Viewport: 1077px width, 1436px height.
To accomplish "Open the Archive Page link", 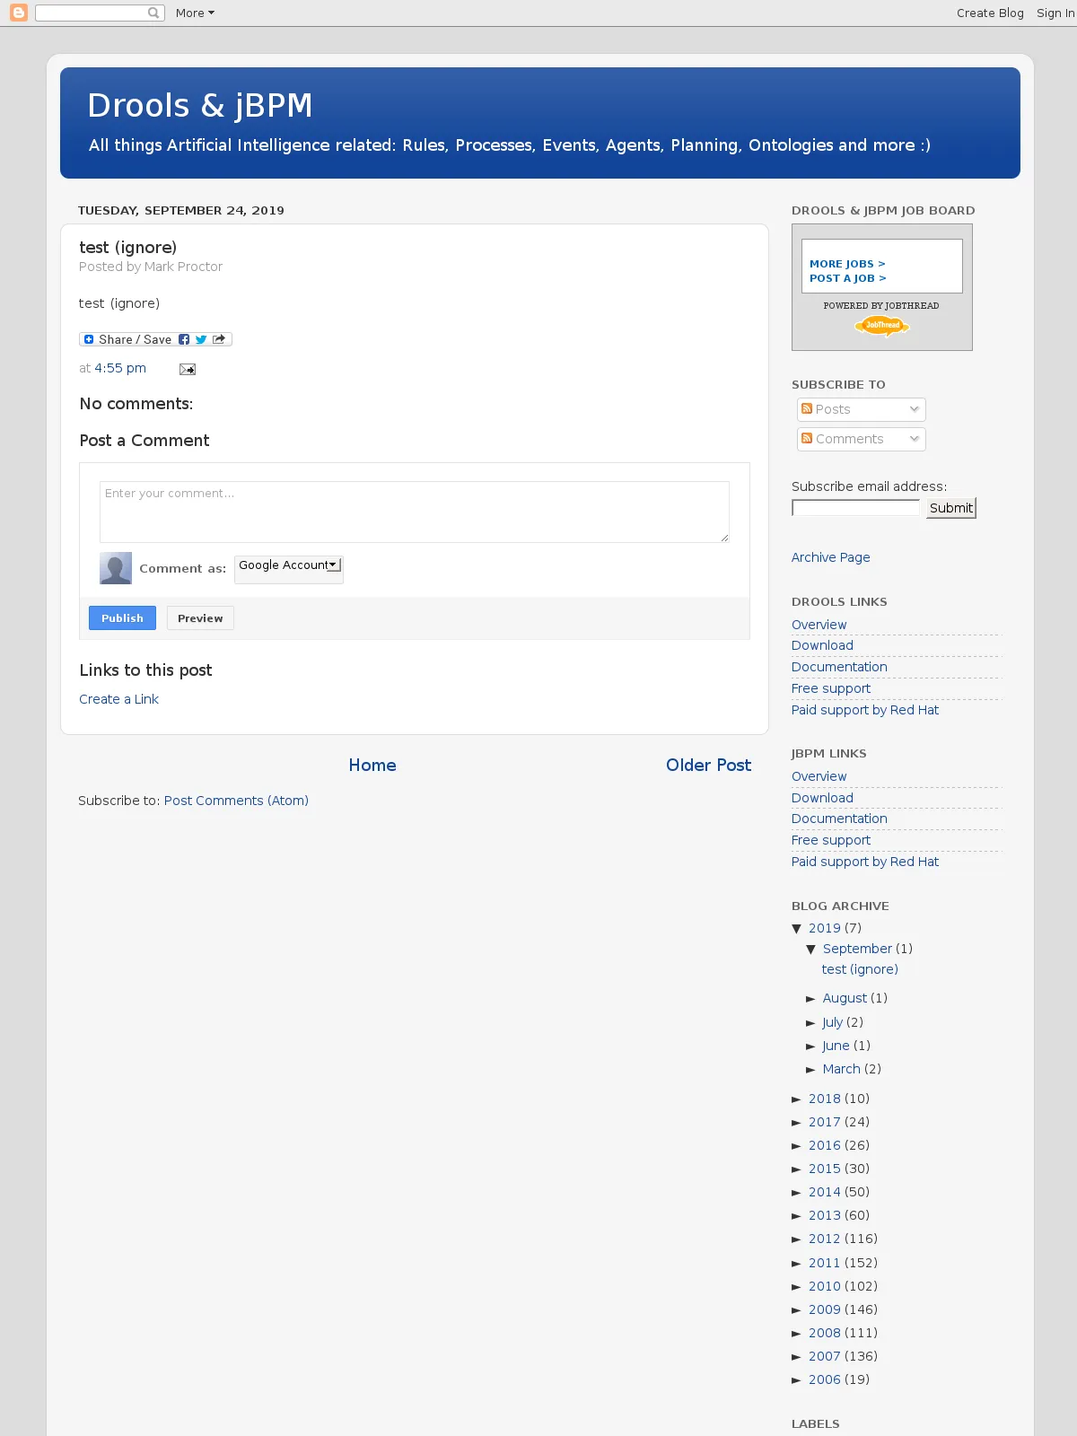I will click(x=831, y=557).
